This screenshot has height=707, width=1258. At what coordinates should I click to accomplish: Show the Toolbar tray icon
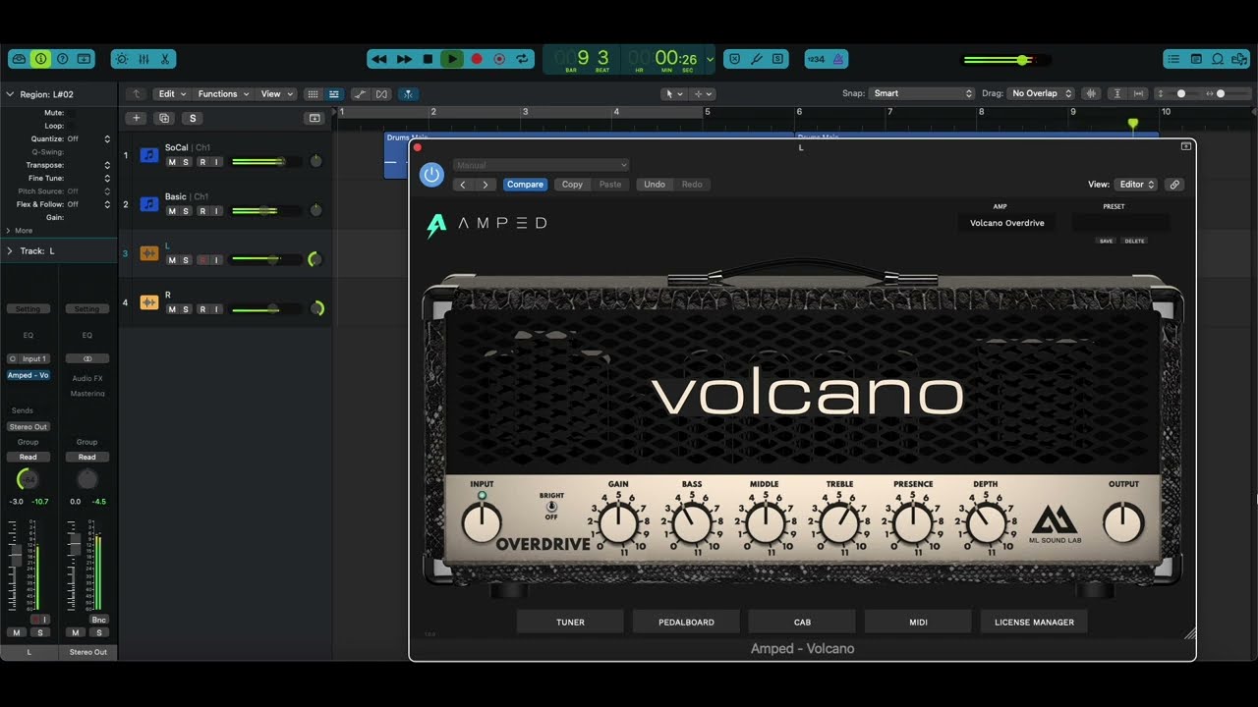coord(84,59)
